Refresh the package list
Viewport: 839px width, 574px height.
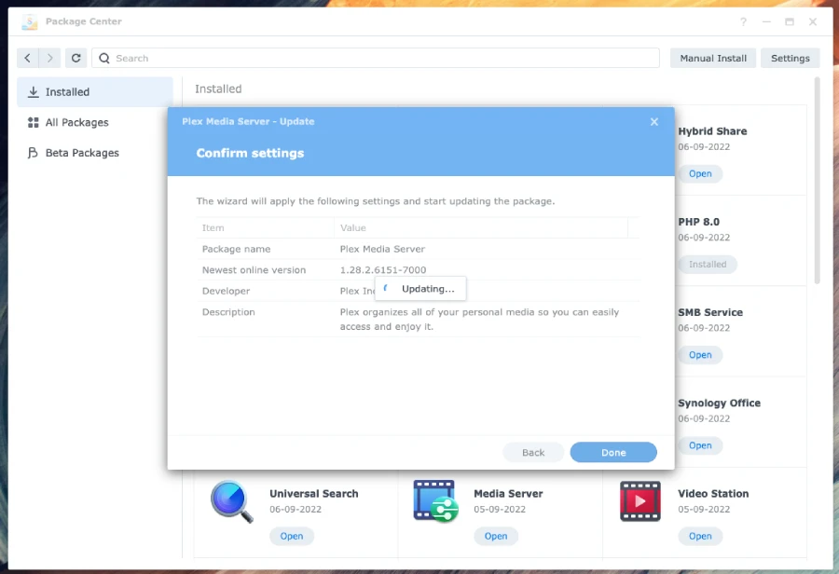click(76, 58)
